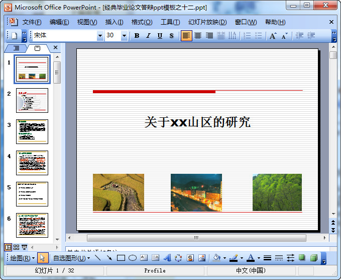Select slide 5 thumbnail

coord(32,194)
